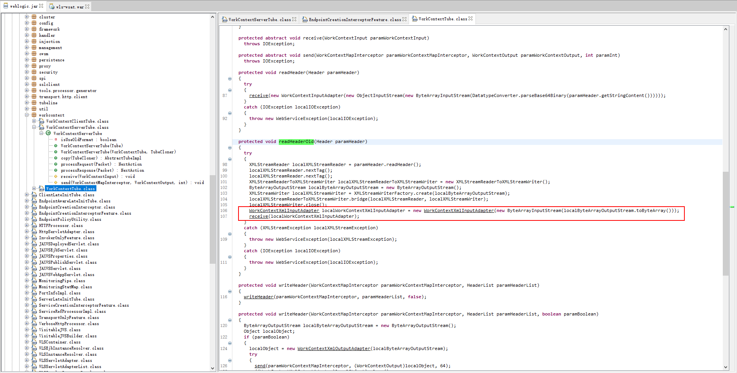Click the tree panel scroll down arrow
The height and width of the screenshot is (373, 737).
click(x=212, y=368)
